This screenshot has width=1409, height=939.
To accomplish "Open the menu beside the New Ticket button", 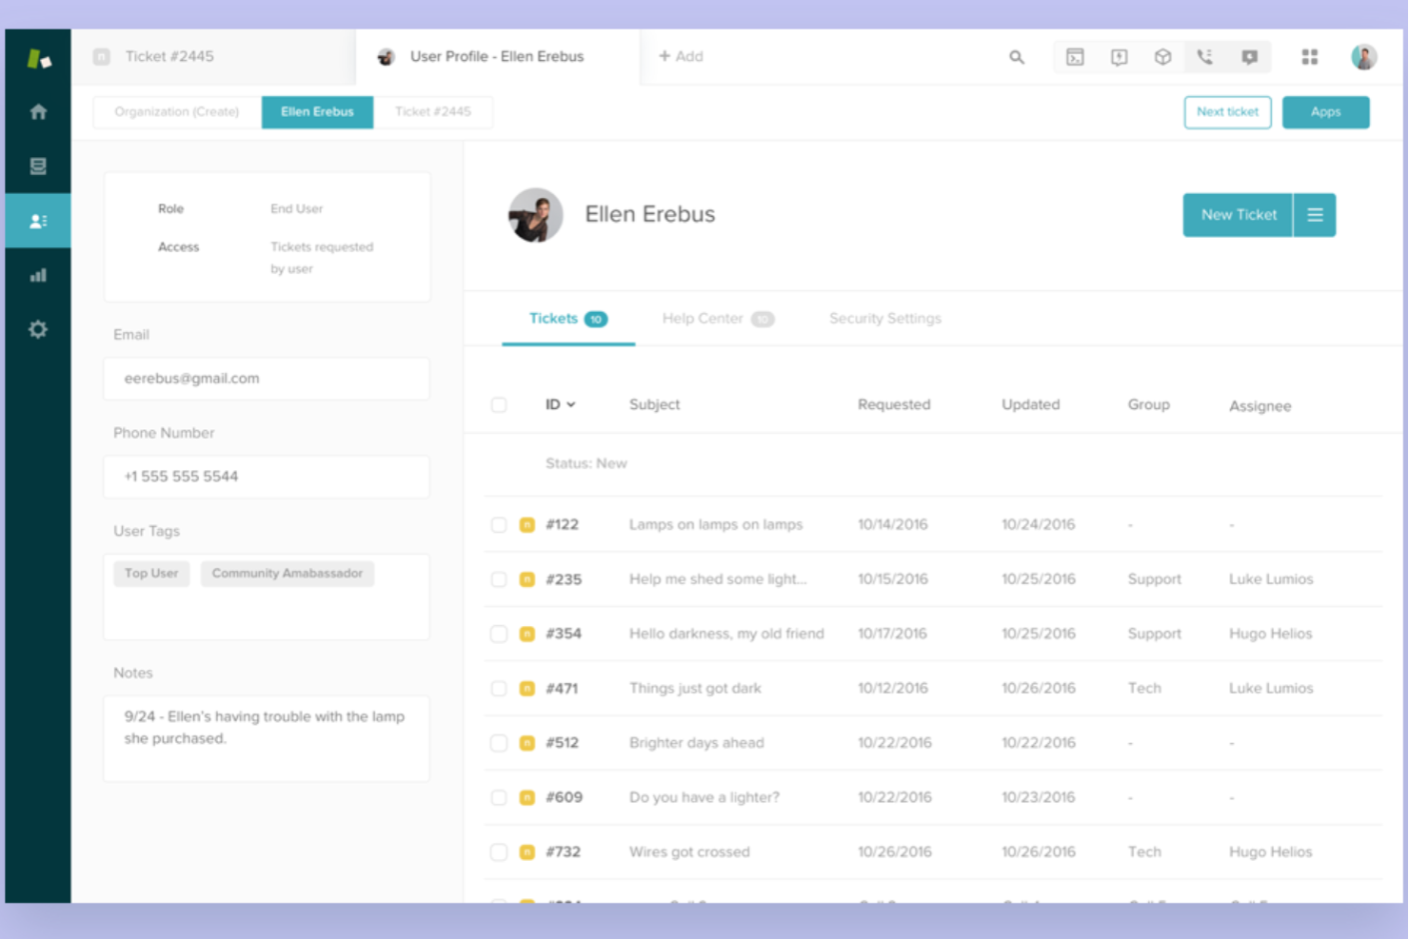I will pyautogui.click(x=1315, y=215).
